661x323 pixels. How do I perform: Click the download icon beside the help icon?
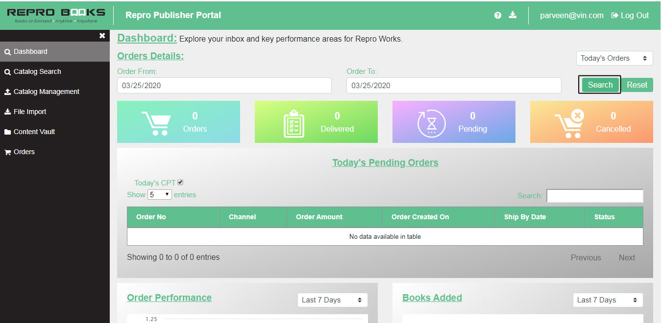click(x=513, y=15)
